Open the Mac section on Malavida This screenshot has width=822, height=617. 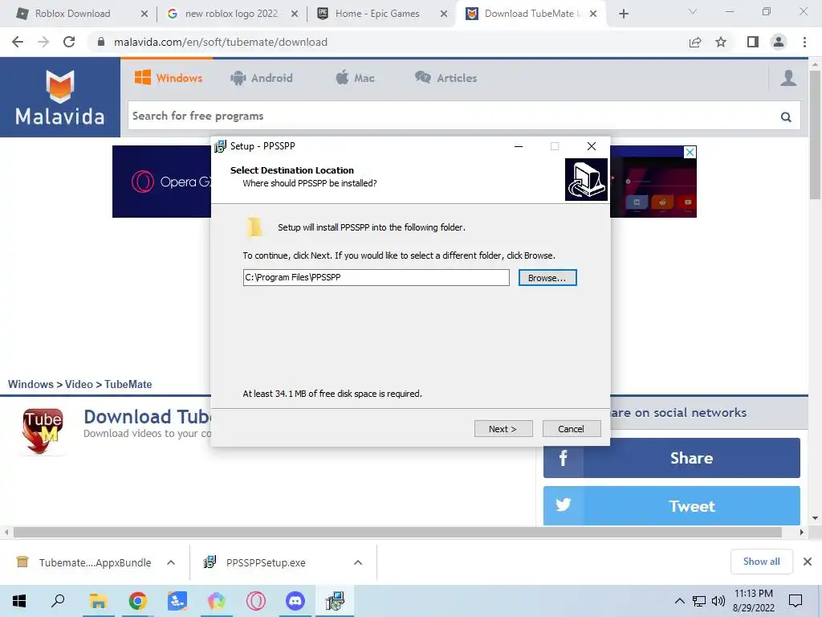[x=355, y=78]
